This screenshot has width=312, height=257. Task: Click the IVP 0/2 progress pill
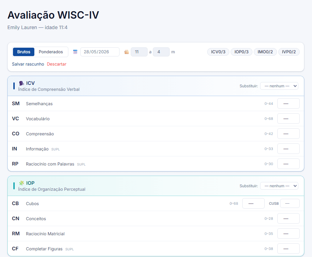point(289,52)
